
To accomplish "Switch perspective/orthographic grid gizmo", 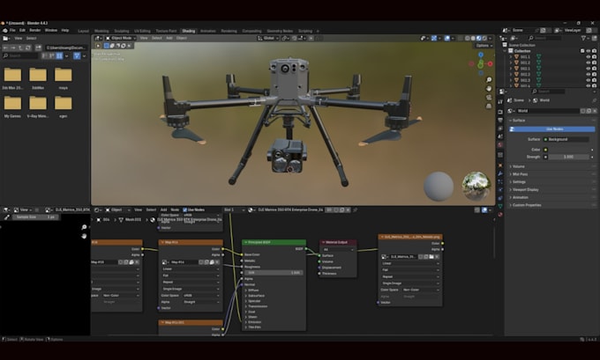I will (x=489, y=106).
